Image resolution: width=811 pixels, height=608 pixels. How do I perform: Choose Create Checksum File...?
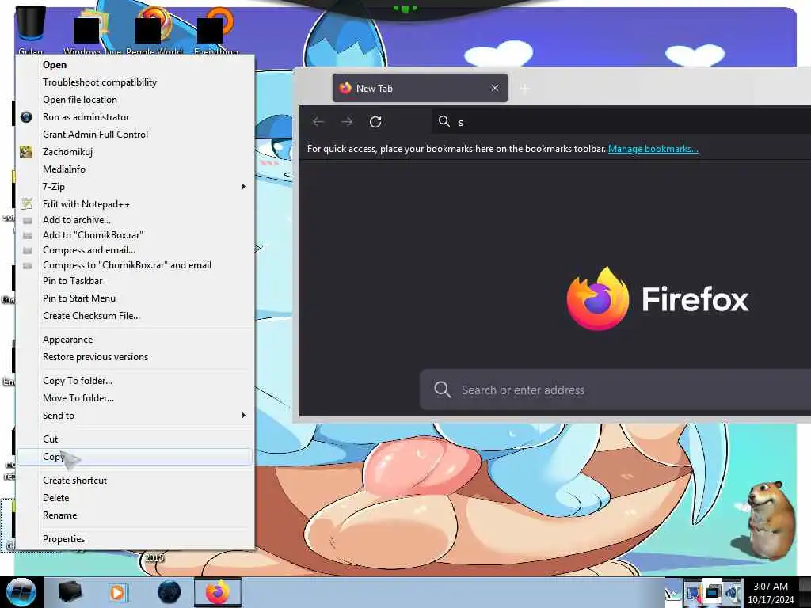(135, 315)
